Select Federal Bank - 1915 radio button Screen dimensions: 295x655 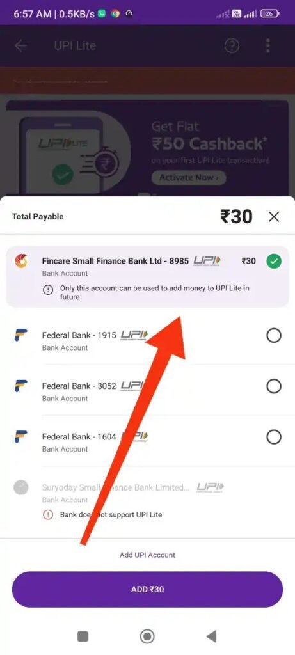pos(274,335)
